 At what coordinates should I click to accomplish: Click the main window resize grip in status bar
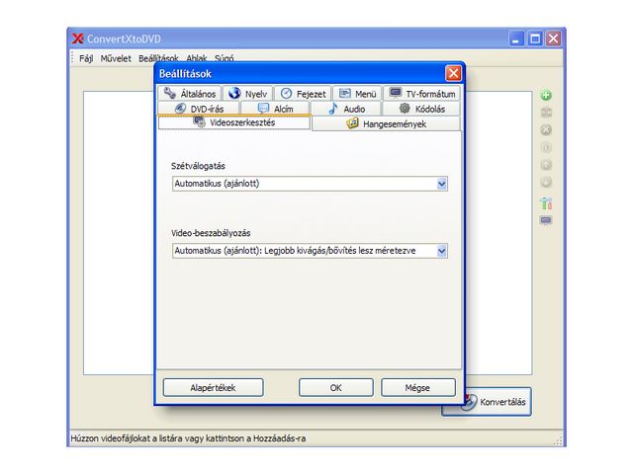coord(558,441)
